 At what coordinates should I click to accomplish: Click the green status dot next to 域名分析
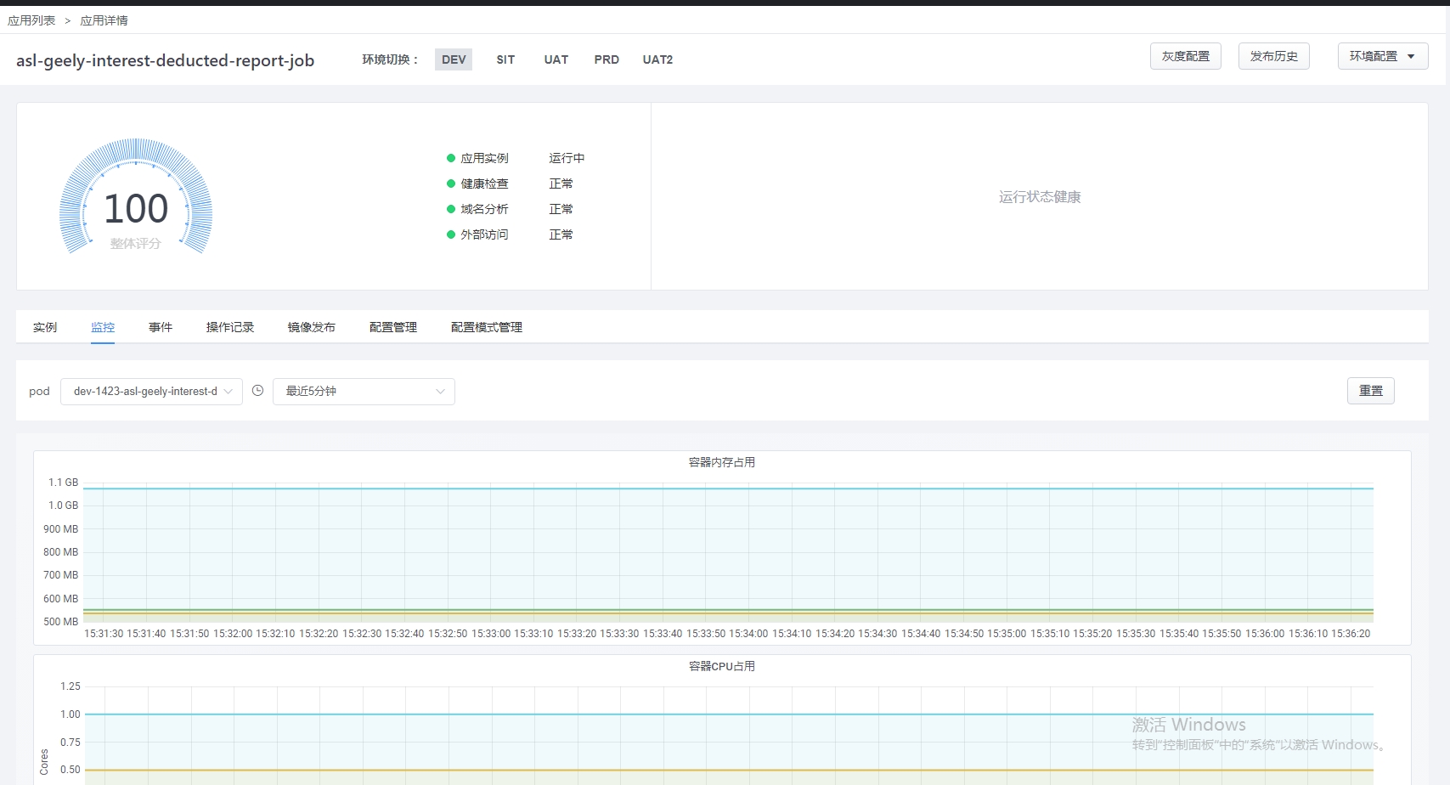pyautogui.click(x=451, y=209)
